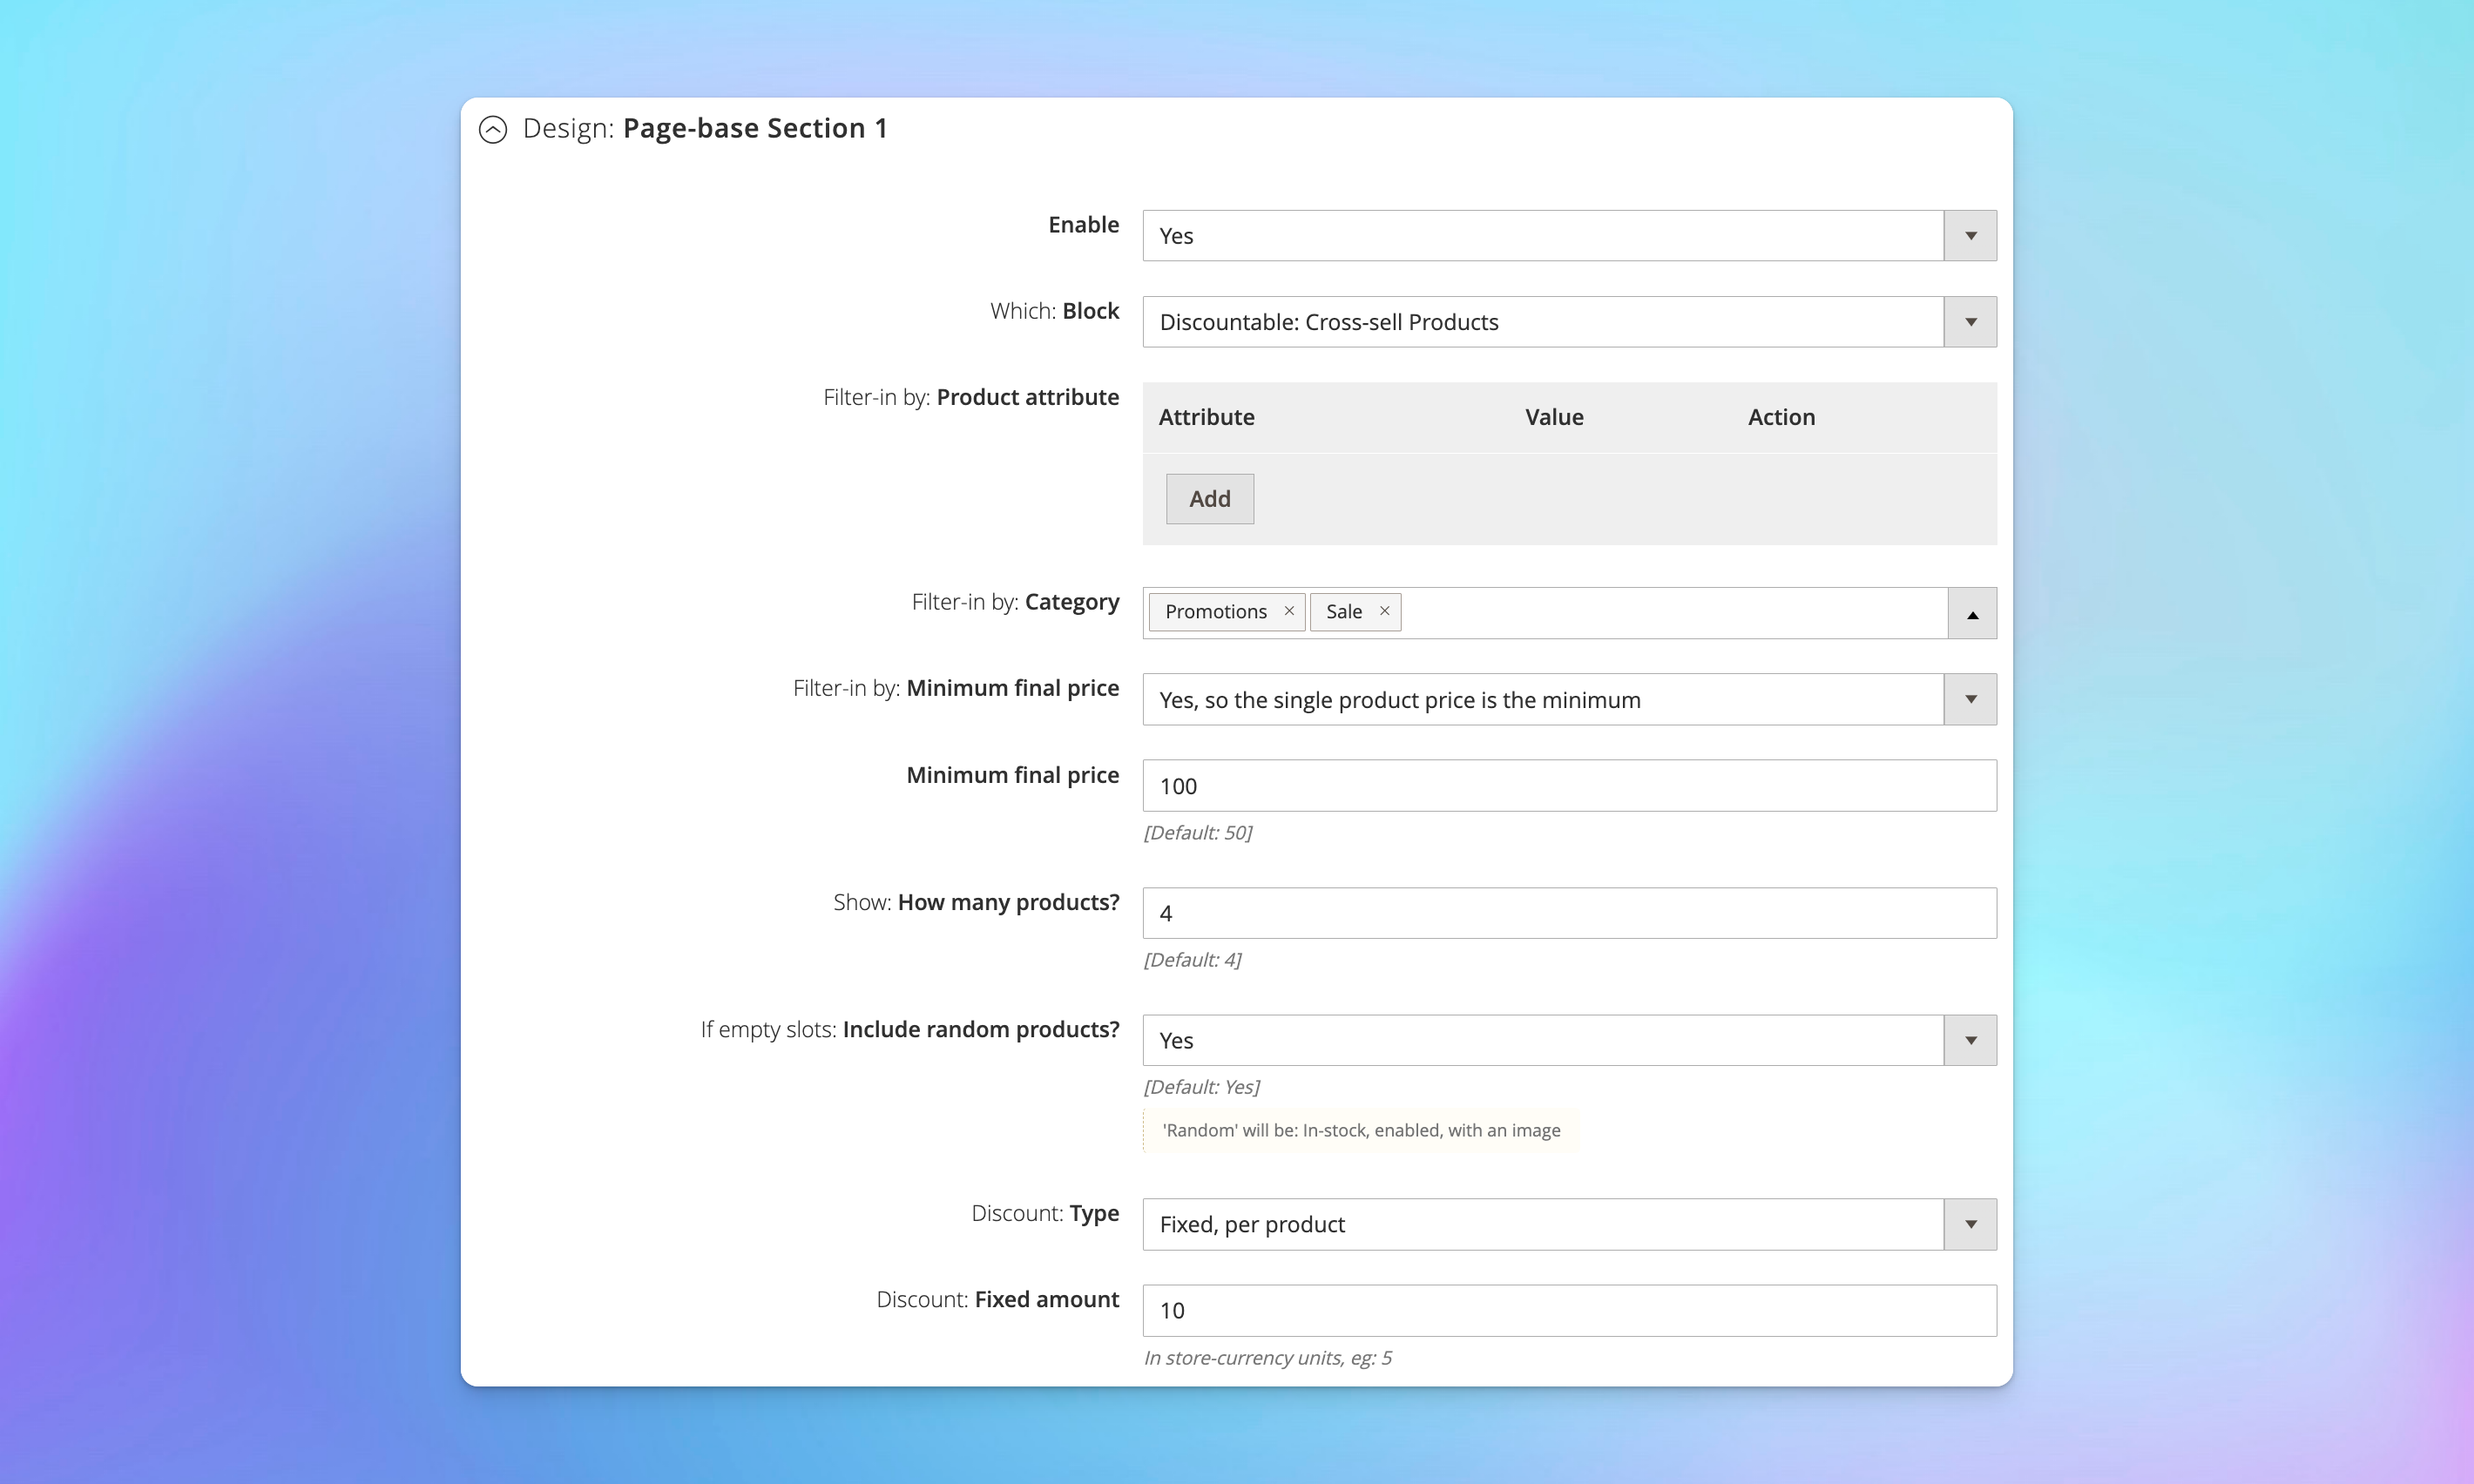Screen dimensions: 2474x1484
Task: Collapse the Page-base Section 1 panel
Action: [493, 129]
